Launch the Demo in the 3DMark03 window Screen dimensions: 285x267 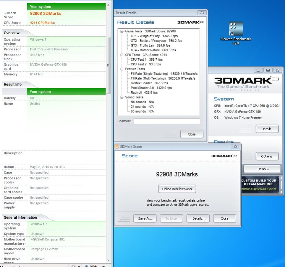point(262,169)
